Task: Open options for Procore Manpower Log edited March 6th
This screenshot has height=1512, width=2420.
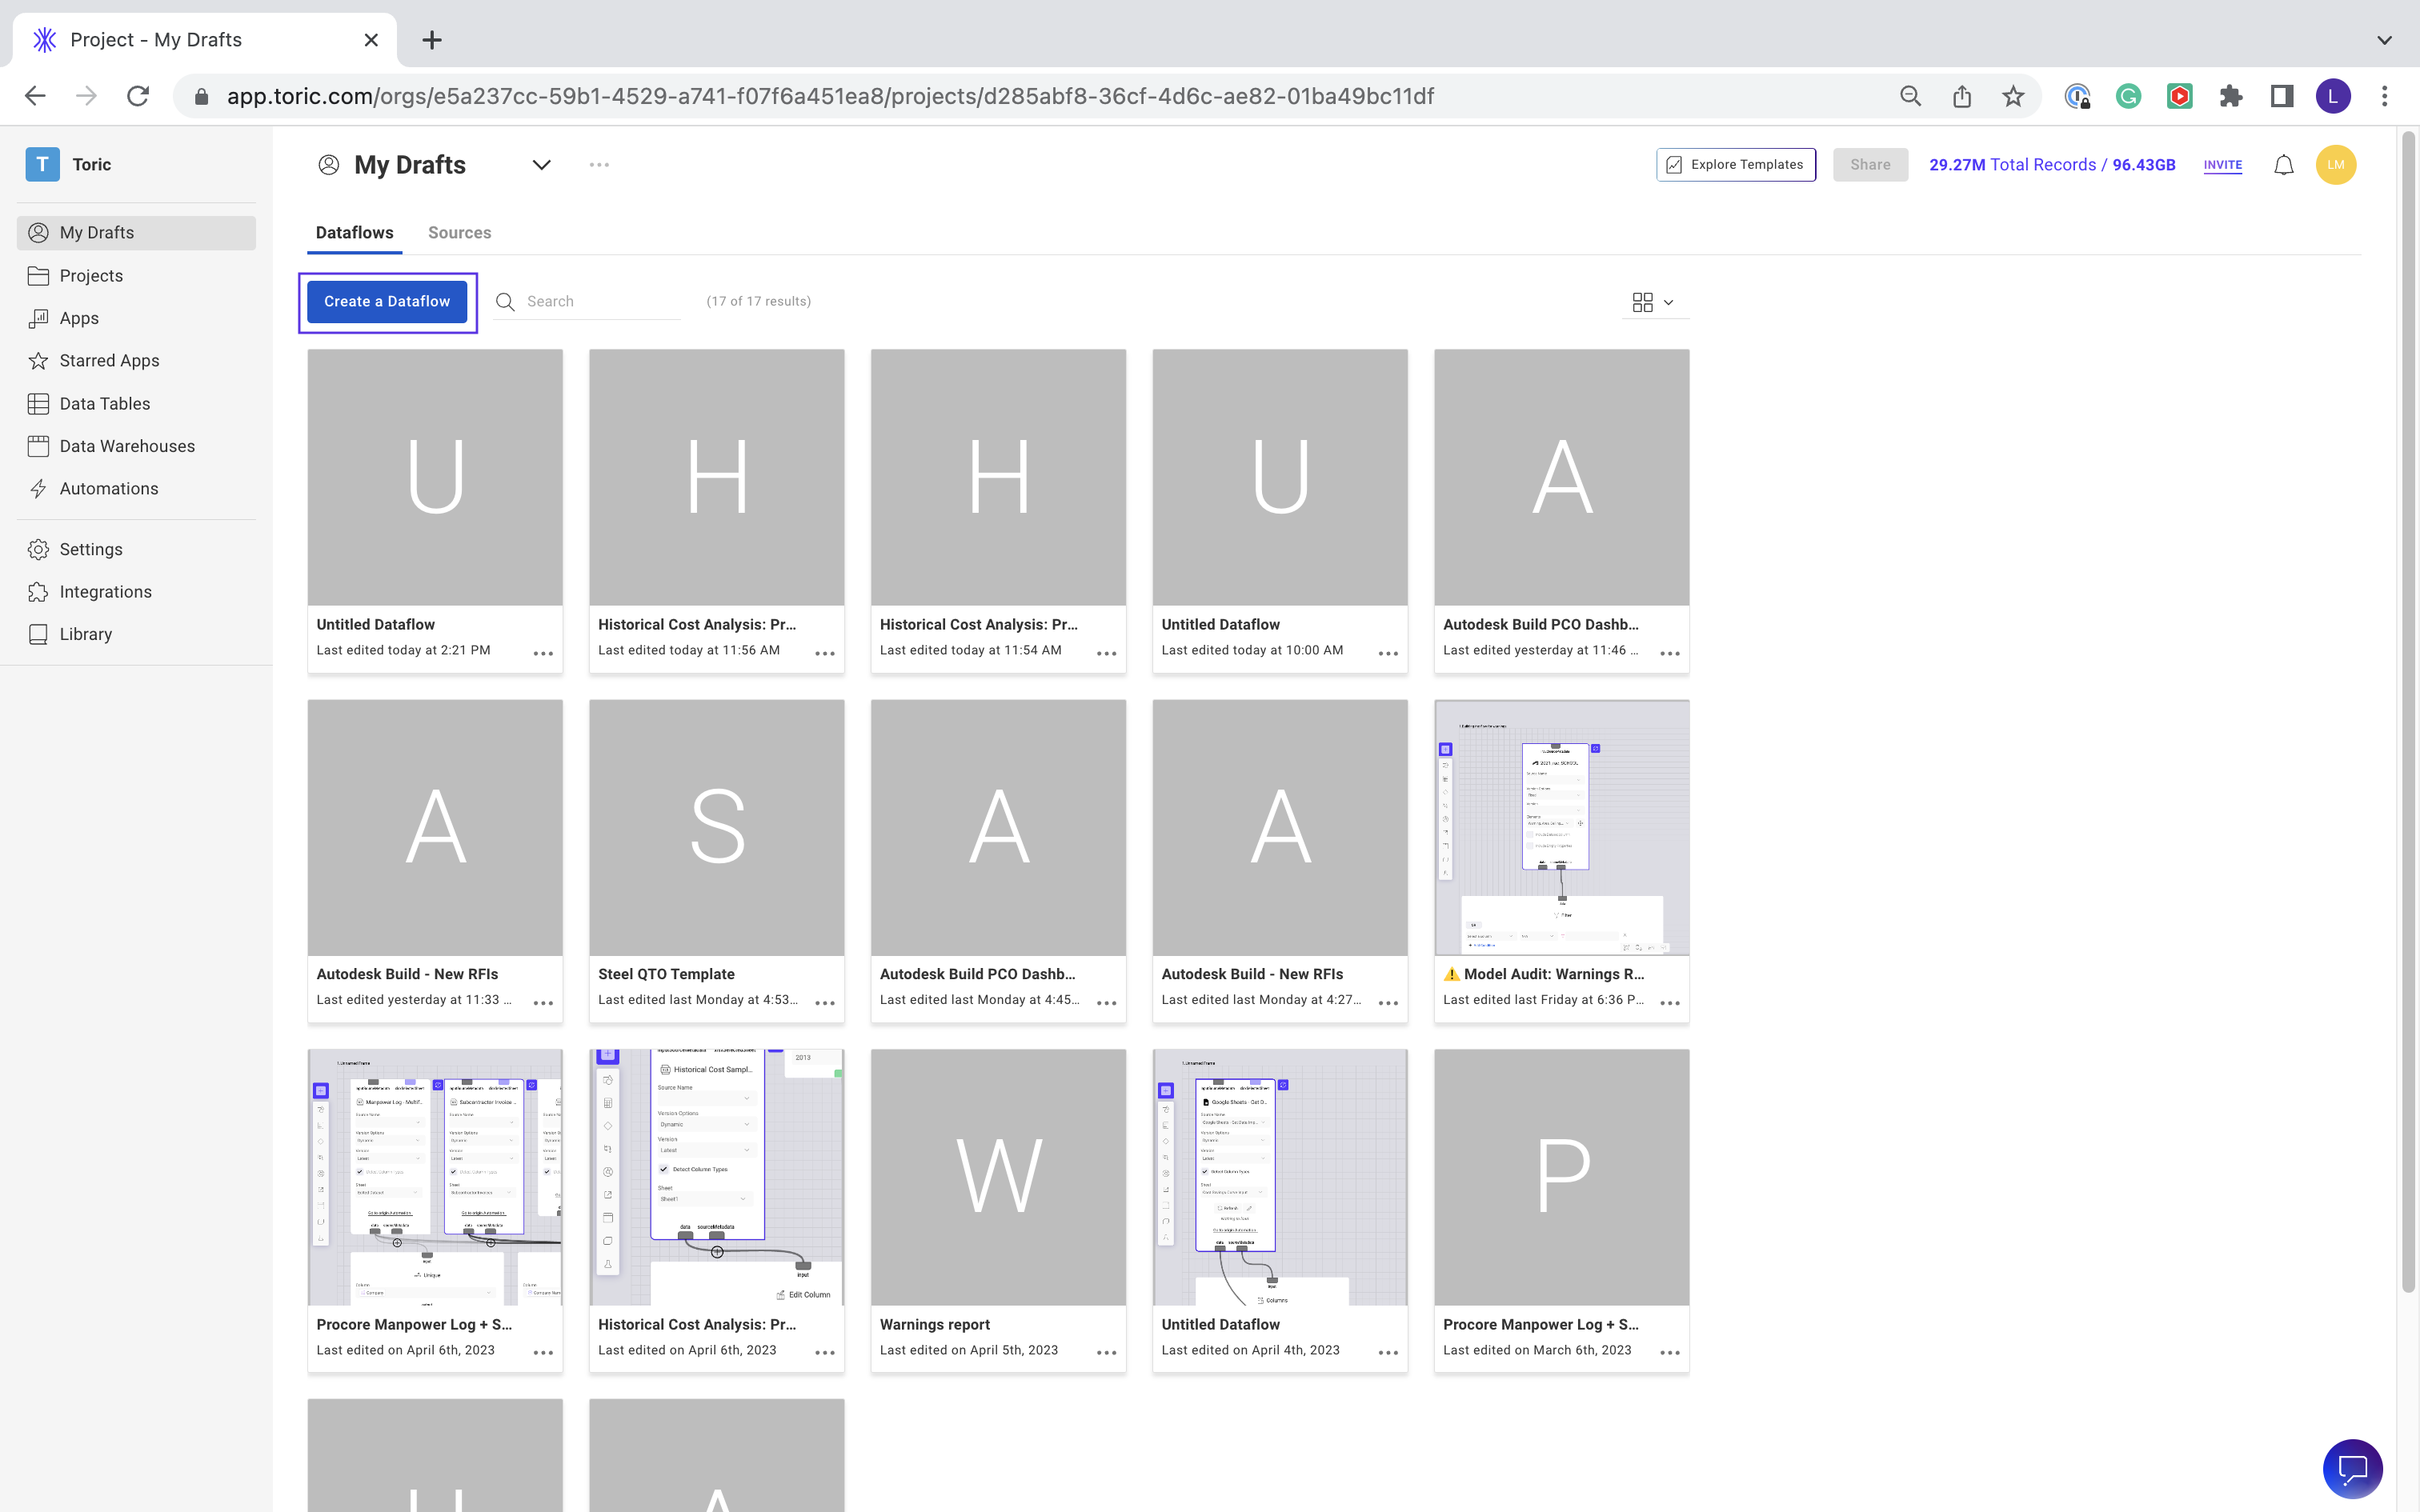Action: click(x=1670, y=1353)
